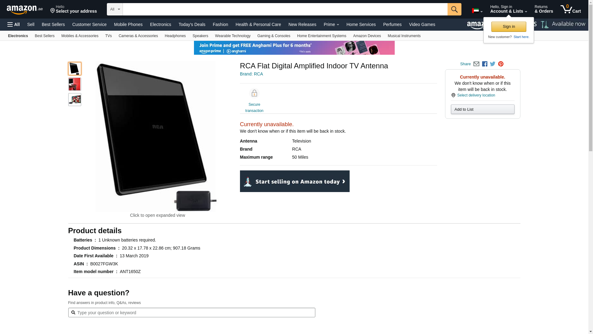
Task: Click the yellow Sign in button
Action: (508, 27)
